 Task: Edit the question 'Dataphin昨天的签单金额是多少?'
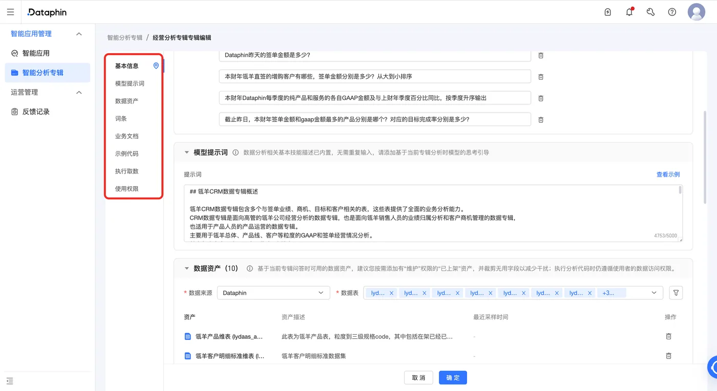375,55
